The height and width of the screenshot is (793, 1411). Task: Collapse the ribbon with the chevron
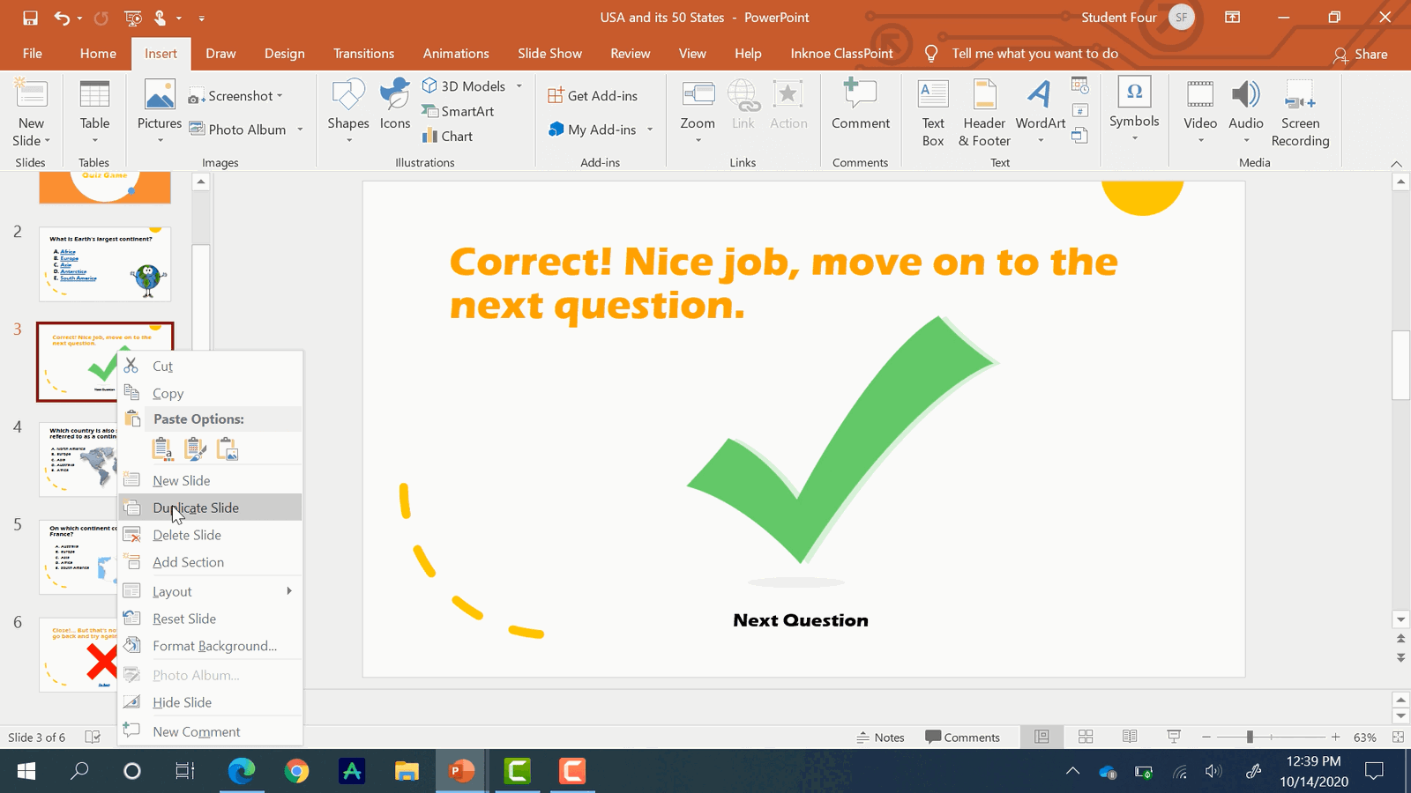1396,164
